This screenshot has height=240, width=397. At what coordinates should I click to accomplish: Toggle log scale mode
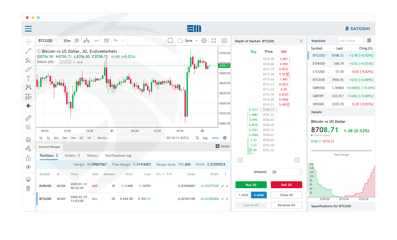[205, 138]
